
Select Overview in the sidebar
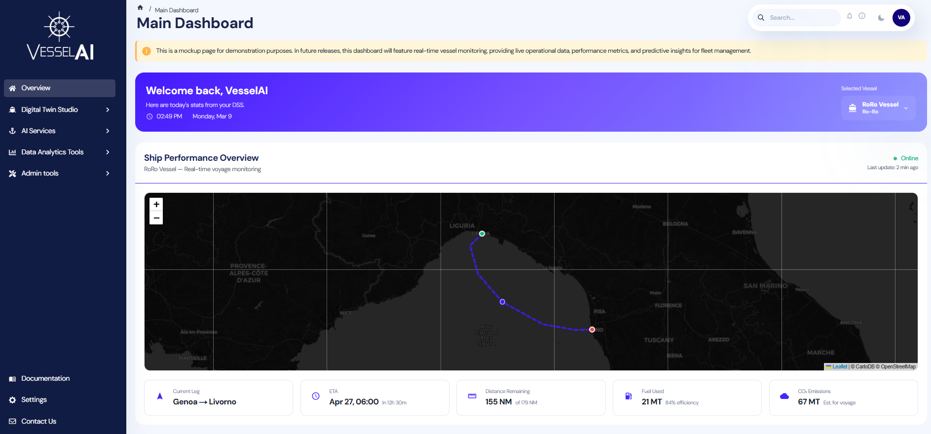(x=59, y=88)
